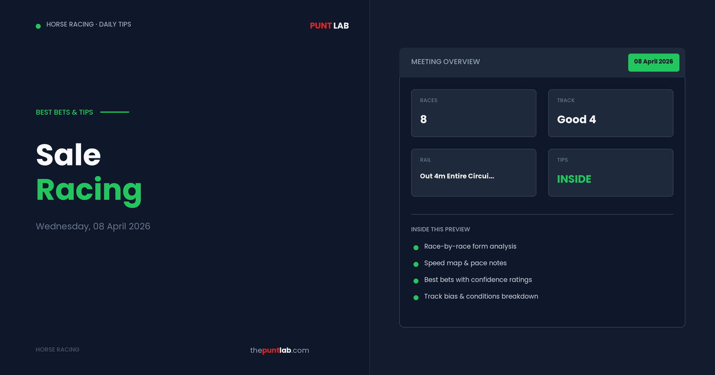Select the Track Good 4 card

611,113
